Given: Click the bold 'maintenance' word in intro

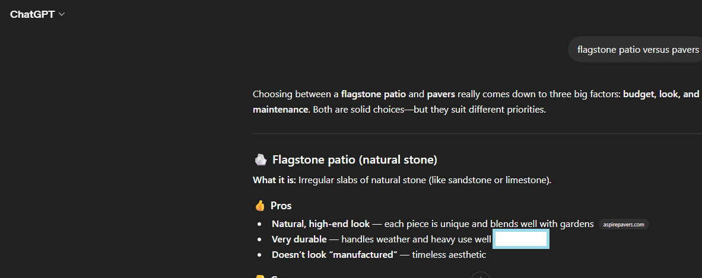Looking at the screenshot, I should (x=280, y=110).
